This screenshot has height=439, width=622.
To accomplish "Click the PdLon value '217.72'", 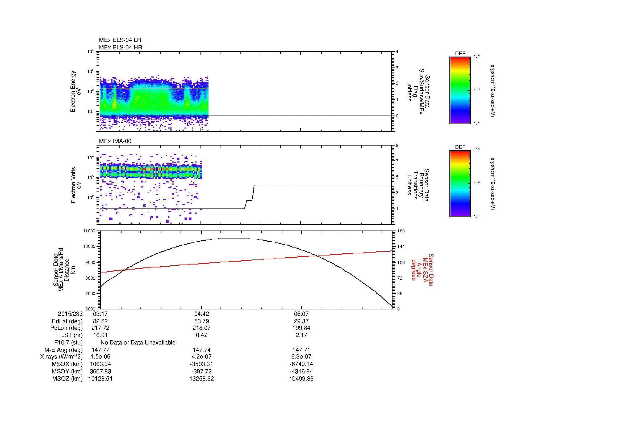I will [x=100, y=328].
